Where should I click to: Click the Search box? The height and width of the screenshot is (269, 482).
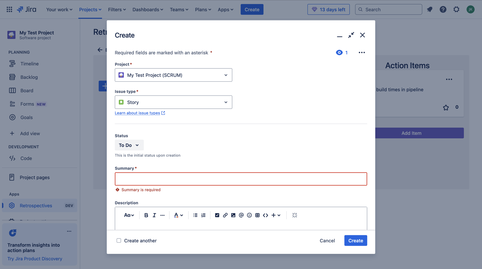click(389, 9)
